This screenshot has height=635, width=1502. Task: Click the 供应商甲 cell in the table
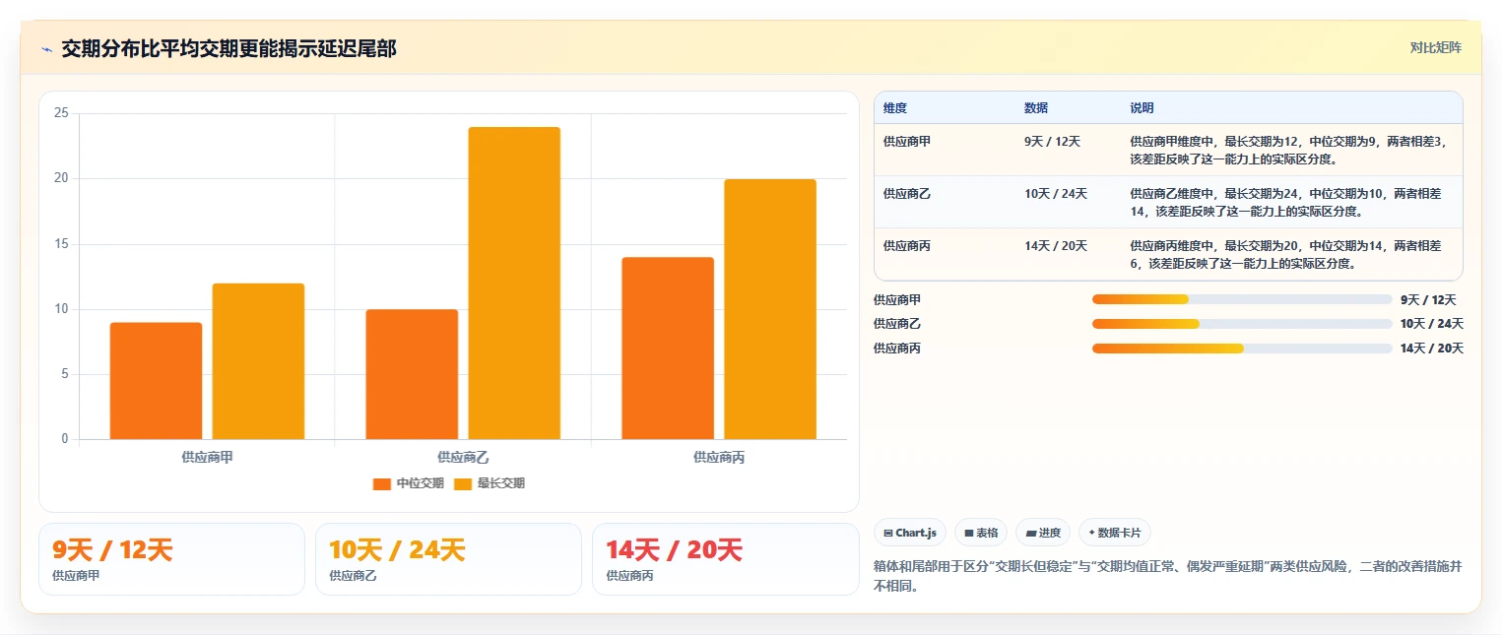tap(907, 142)
